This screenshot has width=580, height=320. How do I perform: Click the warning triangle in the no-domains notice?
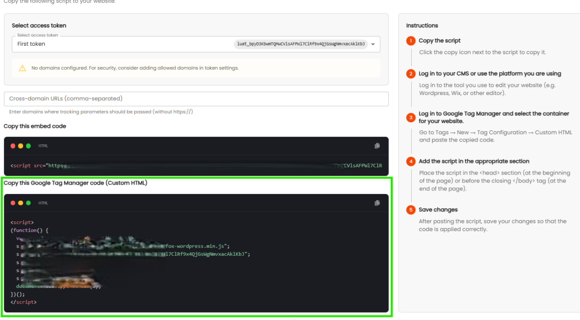[22, 68]
